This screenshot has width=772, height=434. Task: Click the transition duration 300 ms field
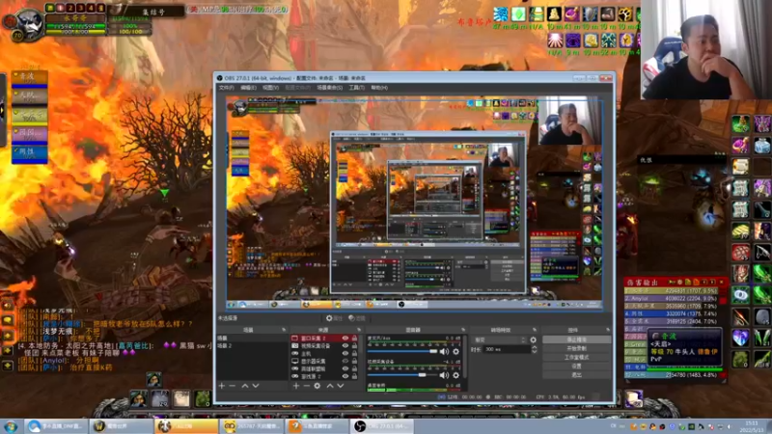point(508,349)
